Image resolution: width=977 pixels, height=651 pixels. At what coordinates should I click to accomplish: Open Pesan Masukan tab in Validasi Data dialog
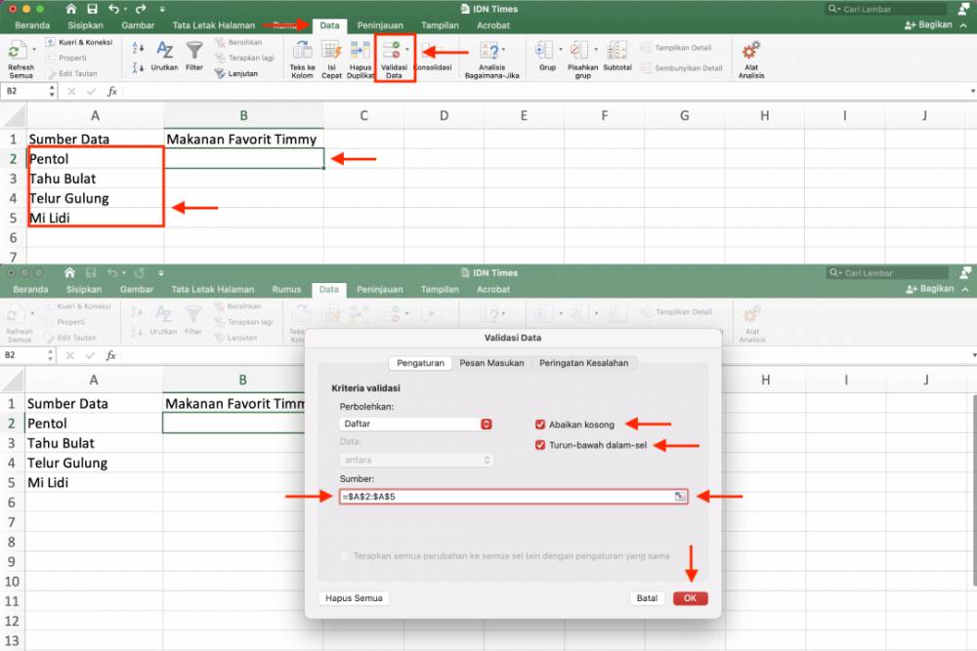[x=491, y=363]
